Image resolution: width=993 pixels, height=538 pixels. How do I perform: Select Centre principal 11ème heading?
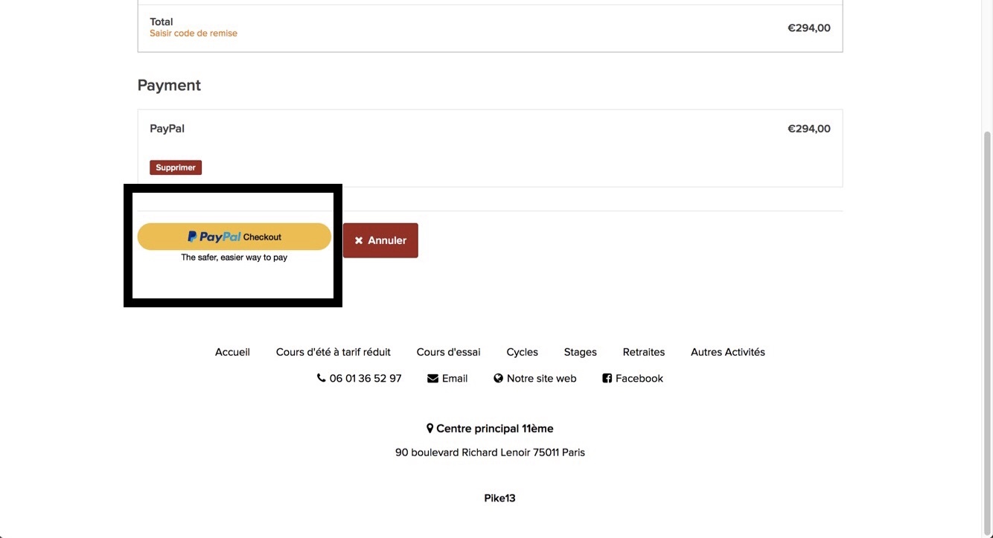(495, 429)
